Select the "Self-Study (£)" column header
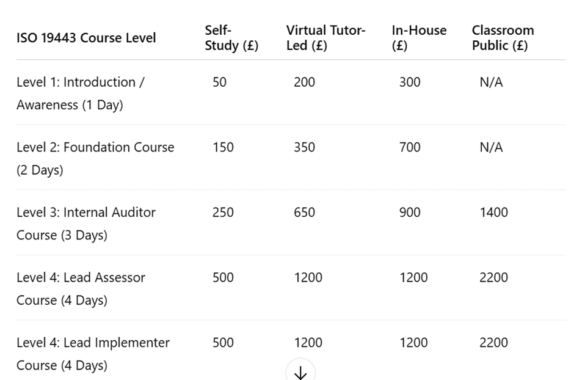574x380 pixels. click(231, 38)
